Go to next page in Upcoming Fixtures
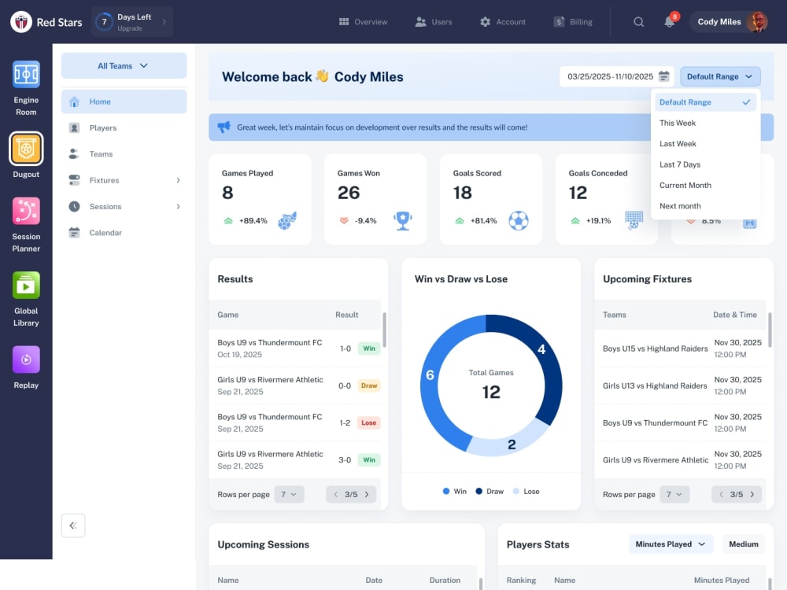 pos(752,494)
